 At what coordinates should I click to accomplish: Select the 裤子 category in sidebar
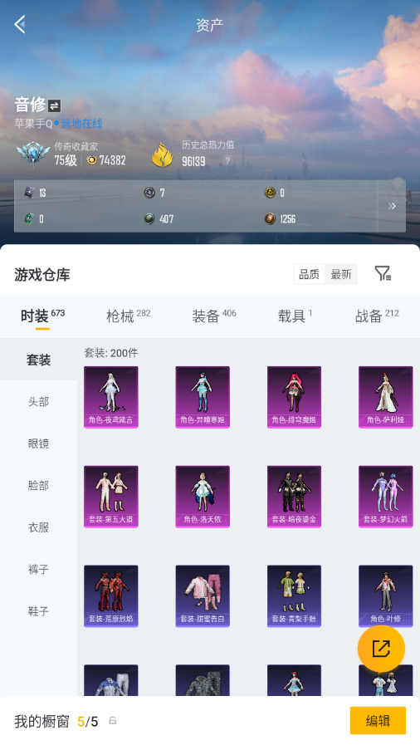point(38,569)
